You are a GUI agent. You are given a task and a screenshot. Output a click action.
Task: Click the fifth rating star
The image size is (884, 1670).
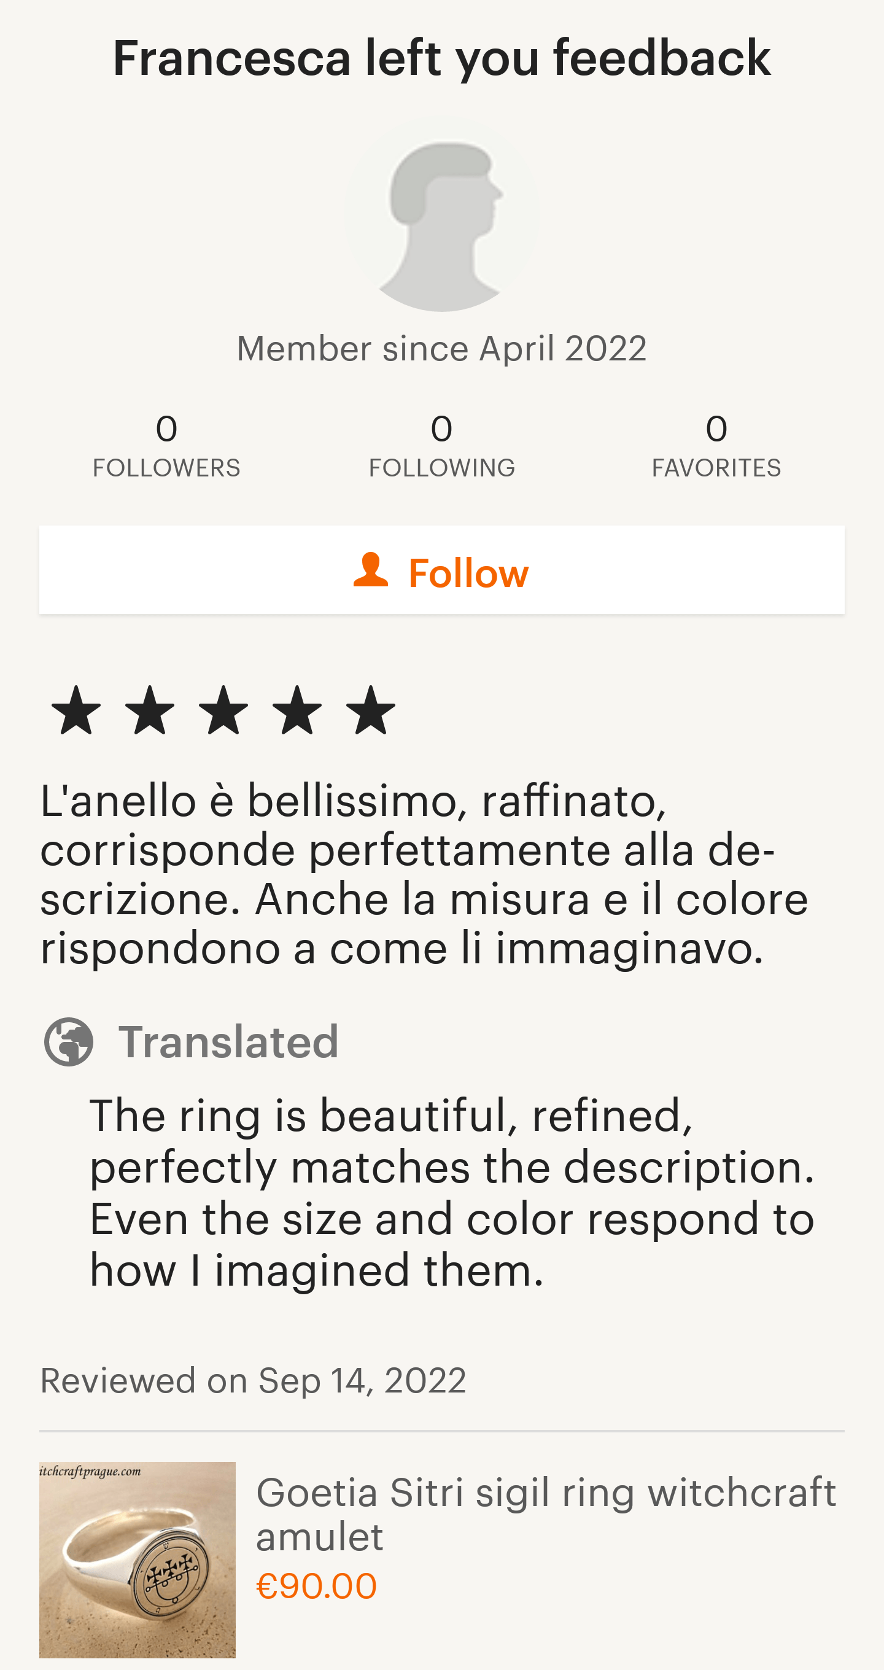(371, 710)
